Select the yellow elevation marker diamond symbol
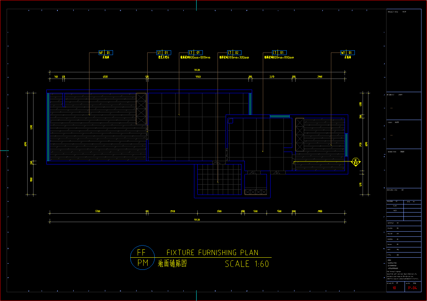The height and width of the screenshot is (301, 427). pos(356,162)
